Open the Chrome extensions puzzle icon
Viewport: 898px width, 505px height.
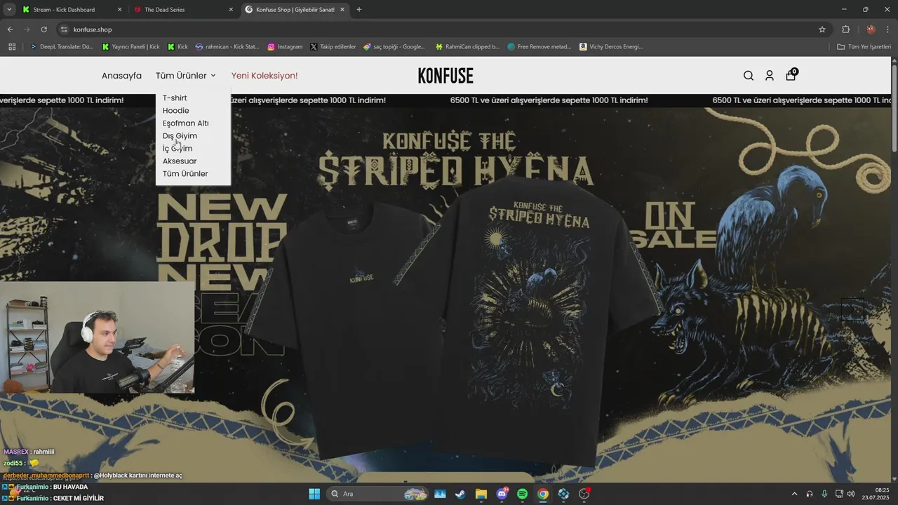click(x=845, y=29)
